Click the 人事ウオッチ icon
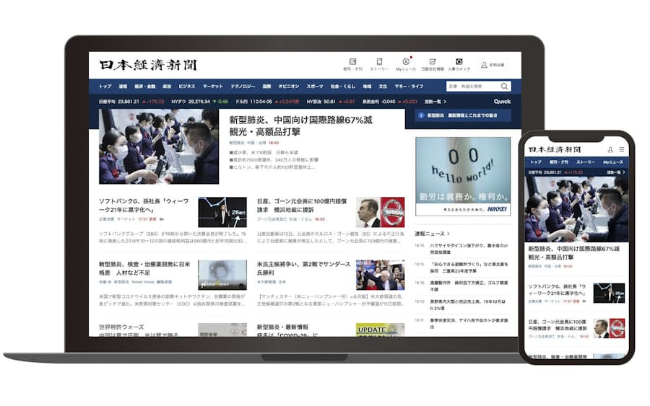 click(x=459, y=64)
